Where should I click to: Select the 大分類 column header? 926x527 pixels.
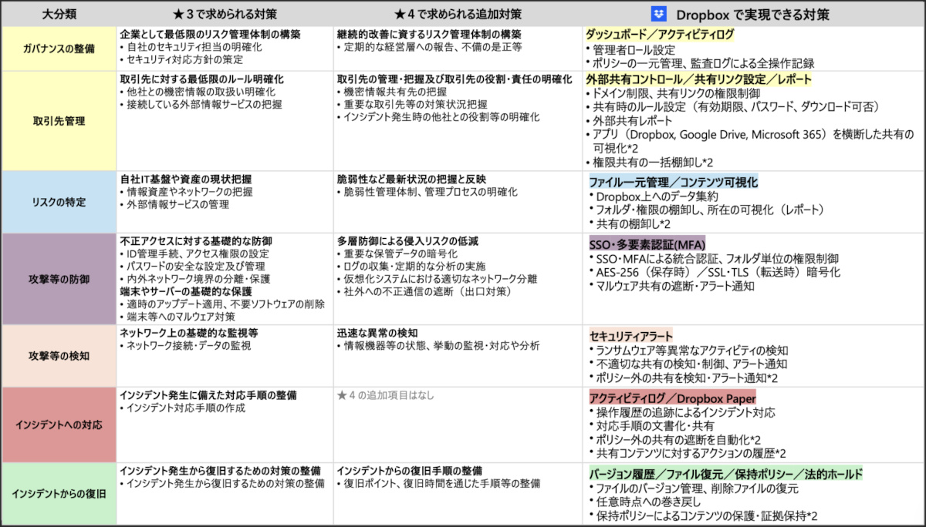point(58,14)
